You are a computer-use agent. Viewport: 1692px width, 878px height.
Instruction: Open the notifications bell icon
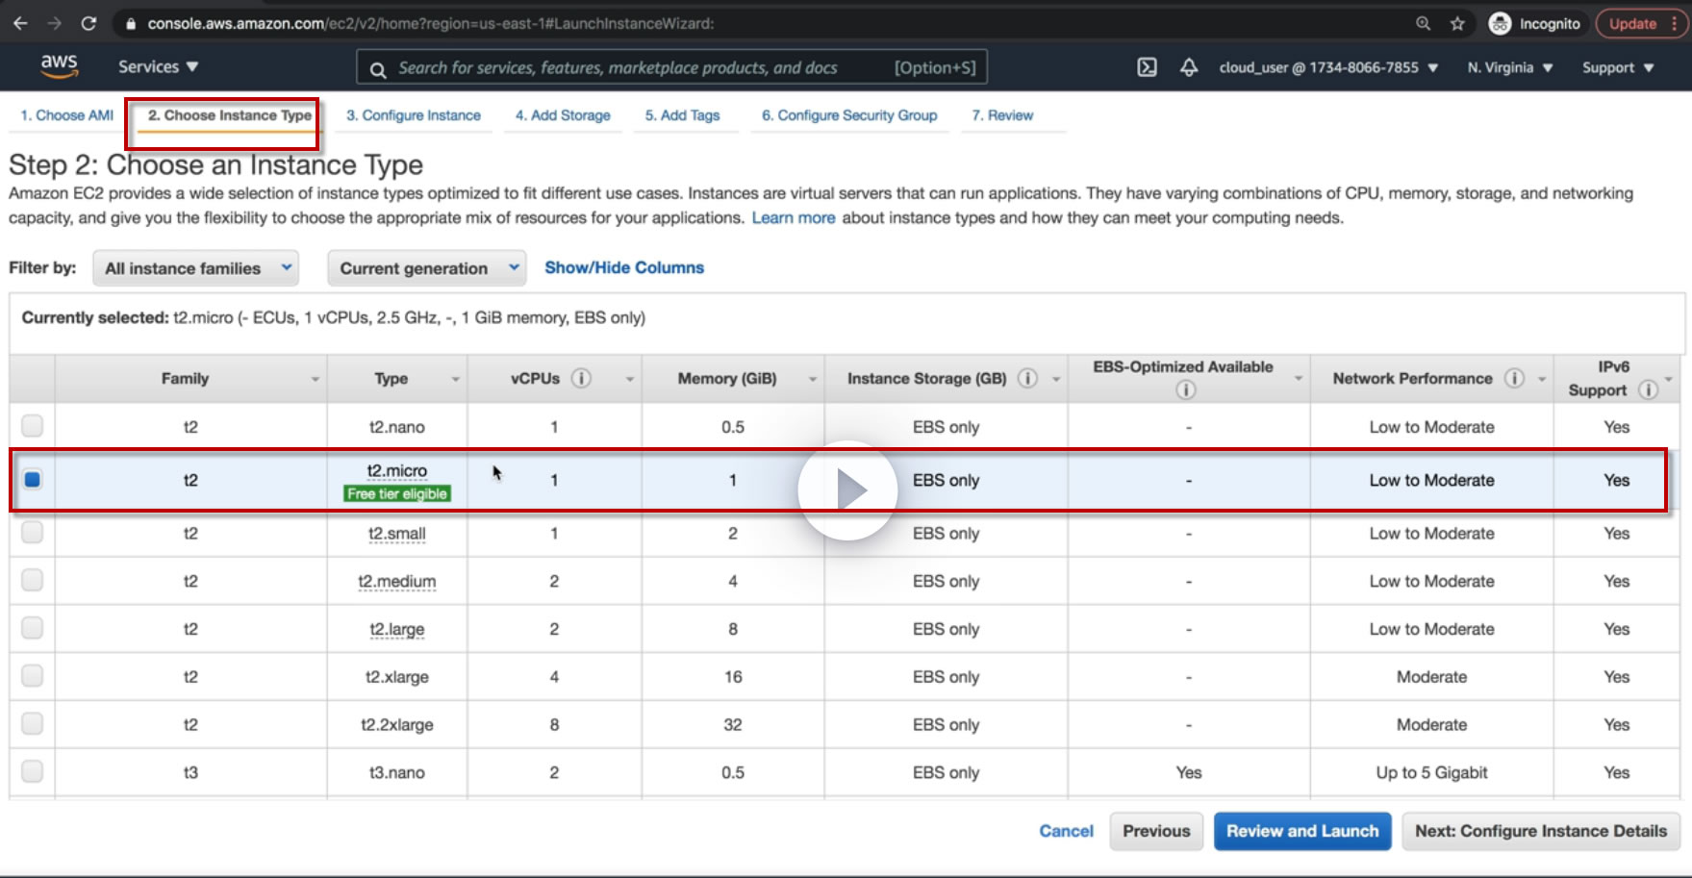coord(1189,67)
